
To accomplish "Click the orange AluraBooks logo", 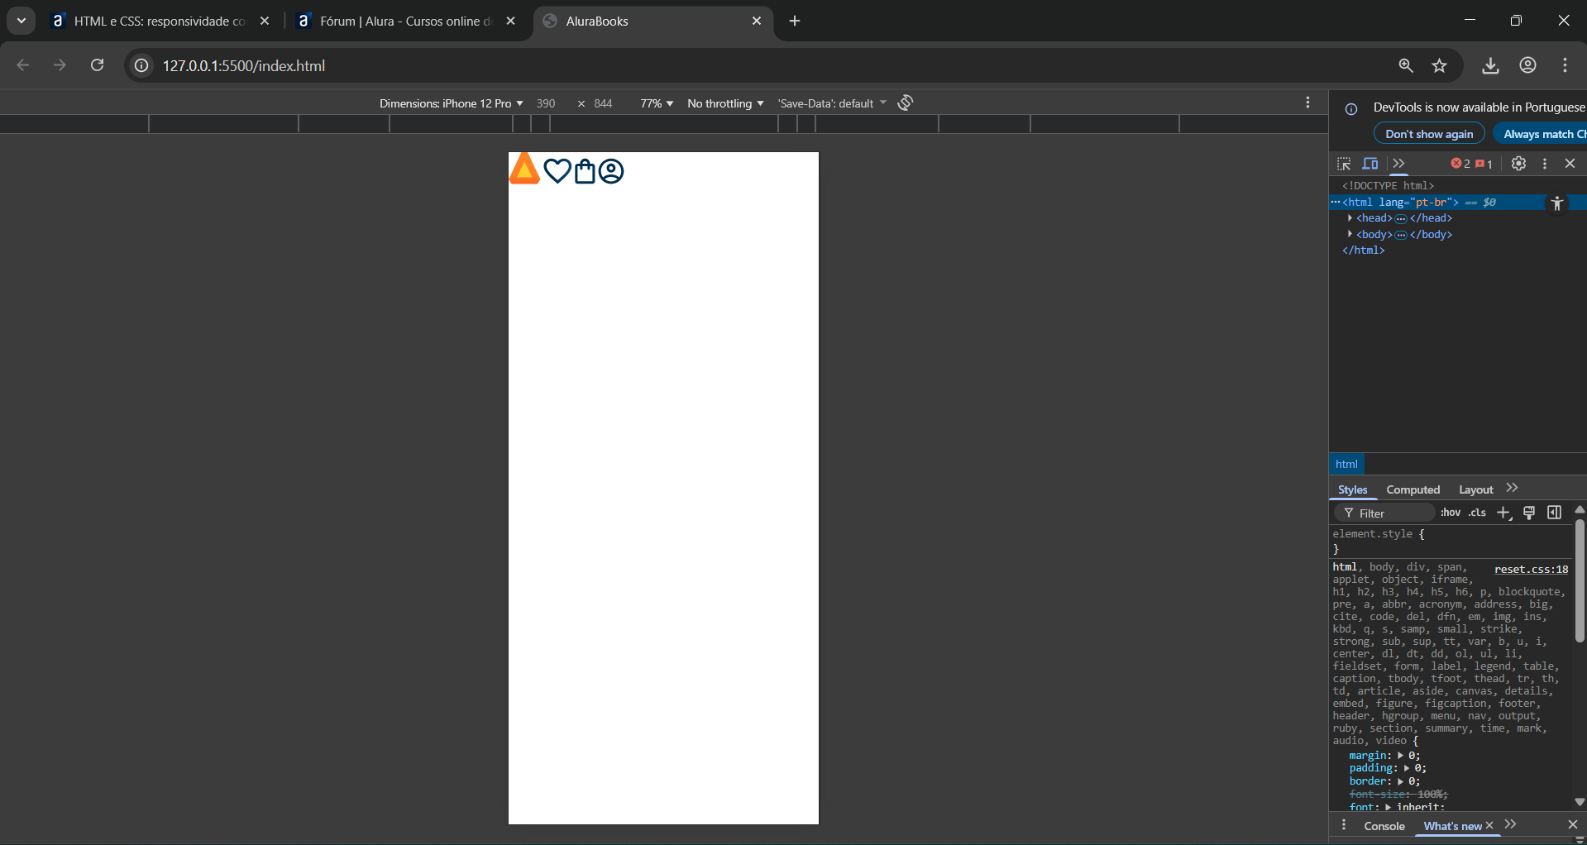I will 524,169.
